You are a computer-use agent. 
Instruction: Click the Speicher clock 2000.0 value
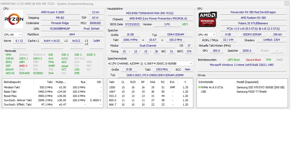pos(247,51)
